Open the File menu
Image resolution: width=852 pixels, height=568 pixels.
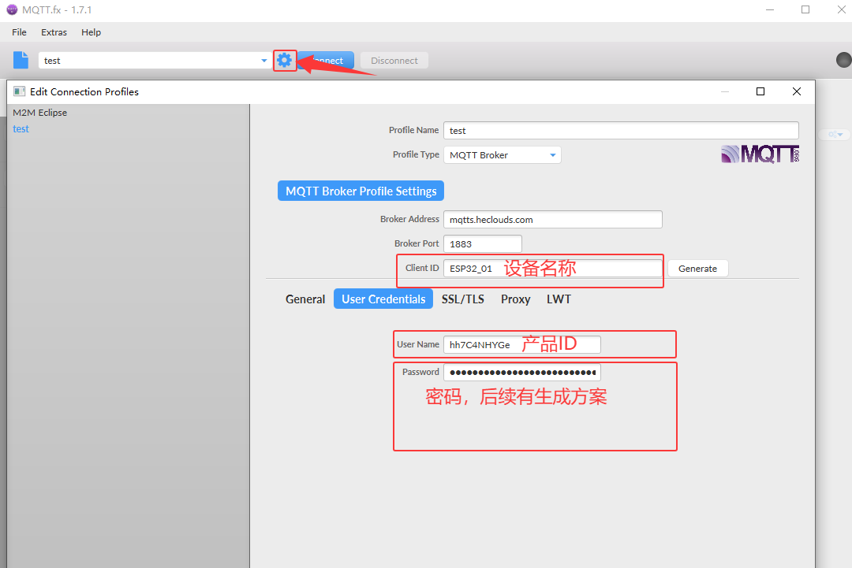[19, 32]
